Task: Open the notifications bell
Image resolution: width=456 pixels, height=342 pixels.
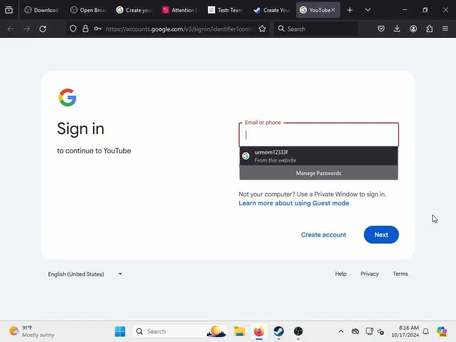Action: pyautogui.click(x=426, y=331)
